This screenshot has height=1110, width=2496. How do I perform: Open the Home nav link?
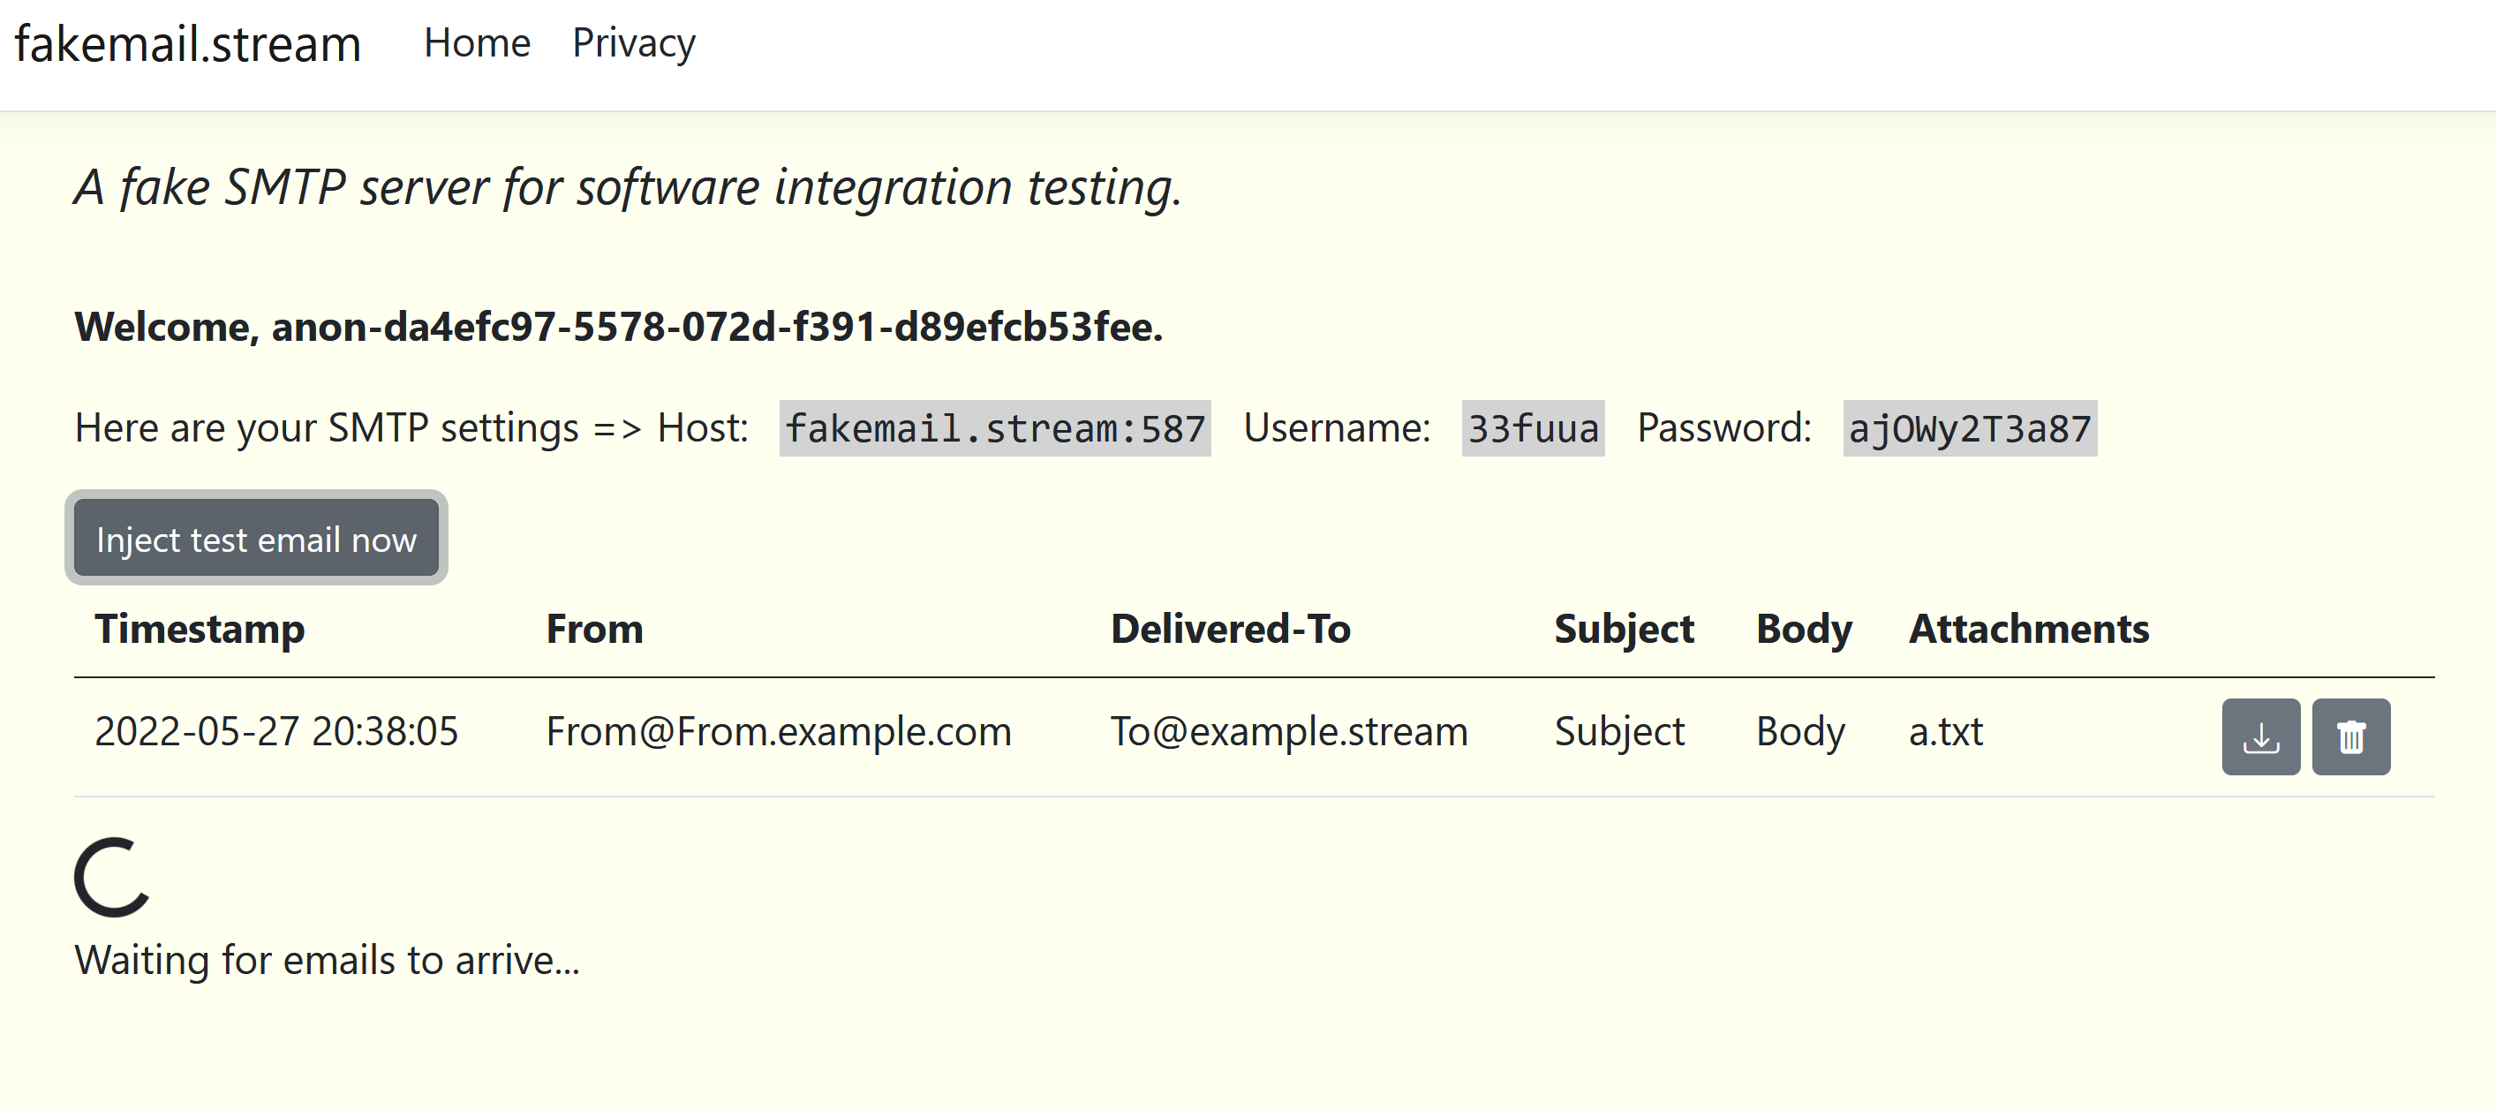pos(477,43)
